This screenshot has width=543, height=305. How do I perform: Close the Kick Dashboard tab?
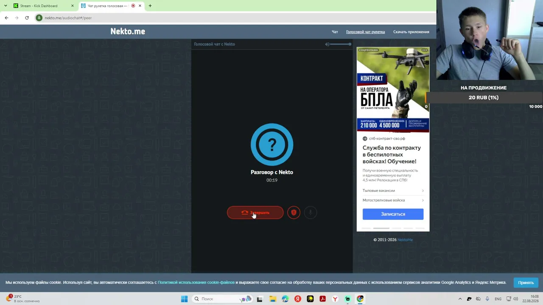pyautogui.click(x=72, y=6)
